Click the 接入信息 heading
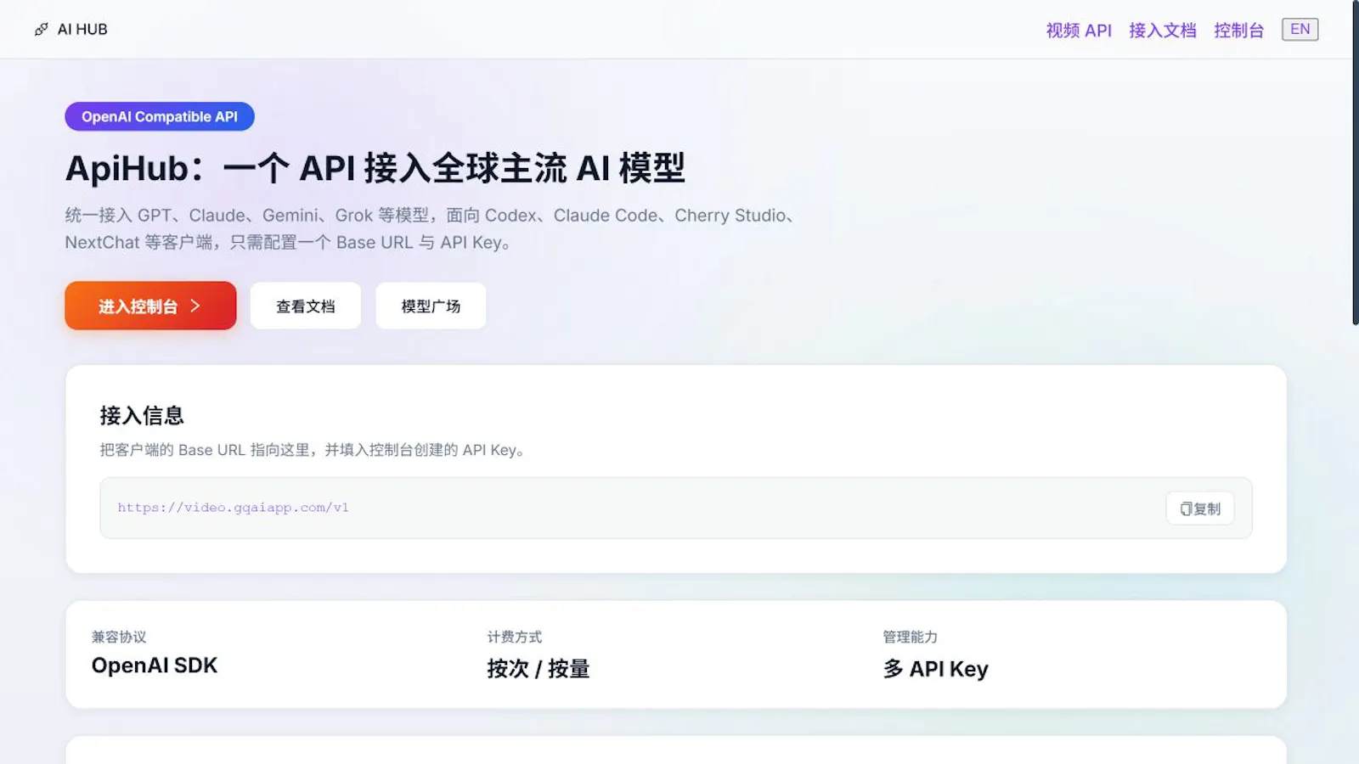The height and width of the screenshot is (764, 1359). tap(142, 415)
